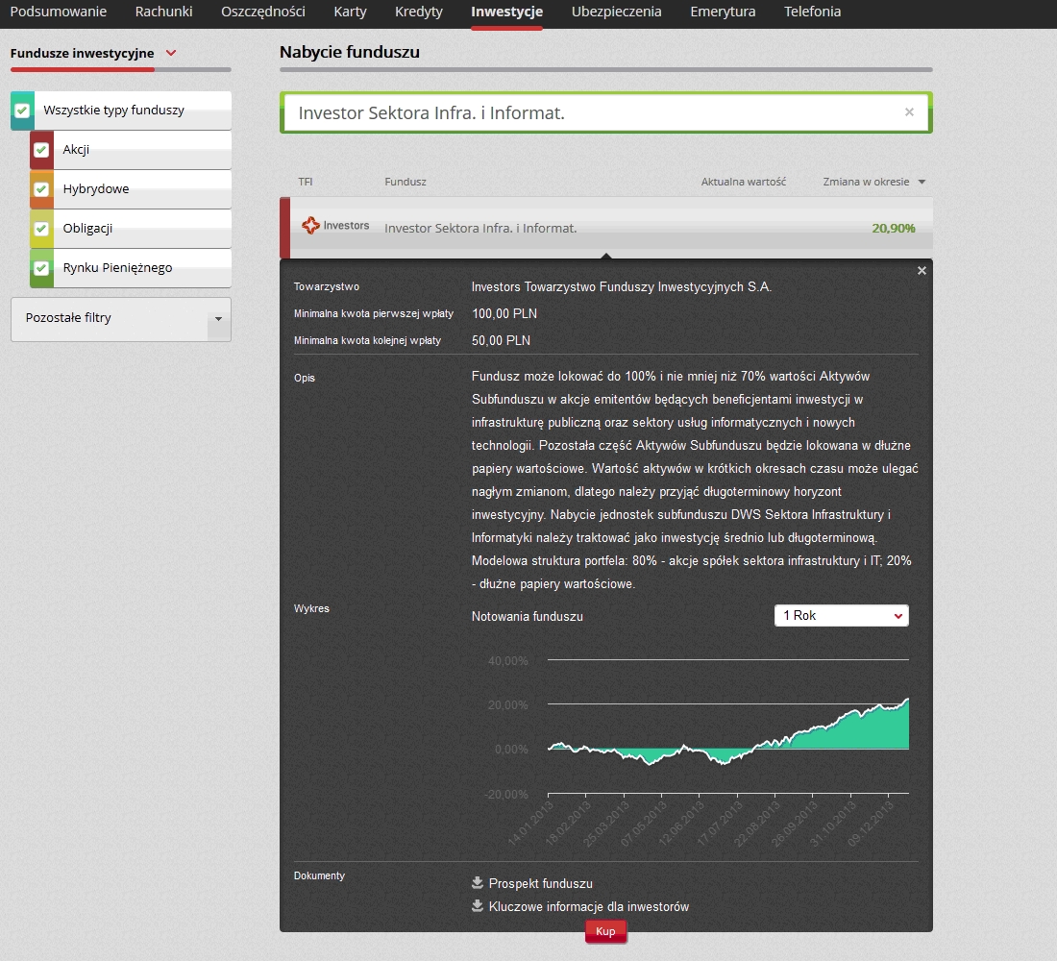
Task: Open the Karty tab
Action: tap(350, 12)
